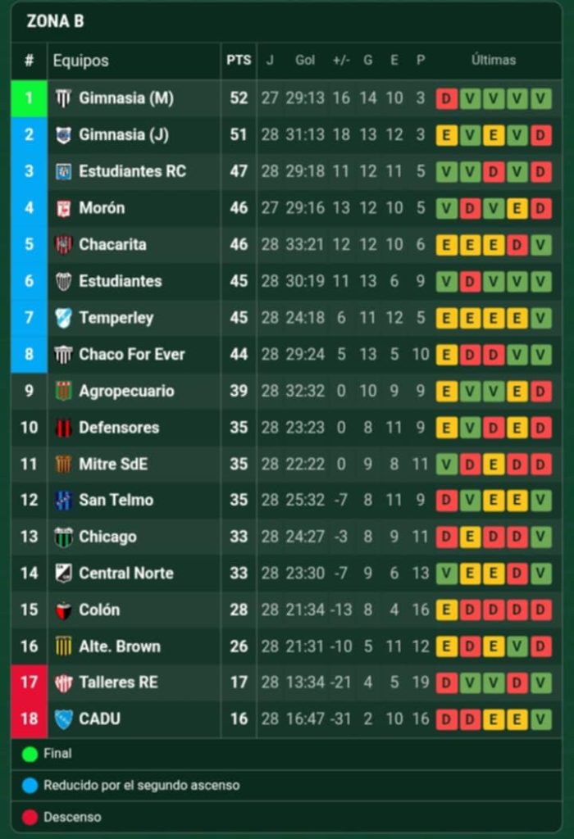Click the Gol column header
The width and height of the screenshot is (574, 839).
click(305, 61)
